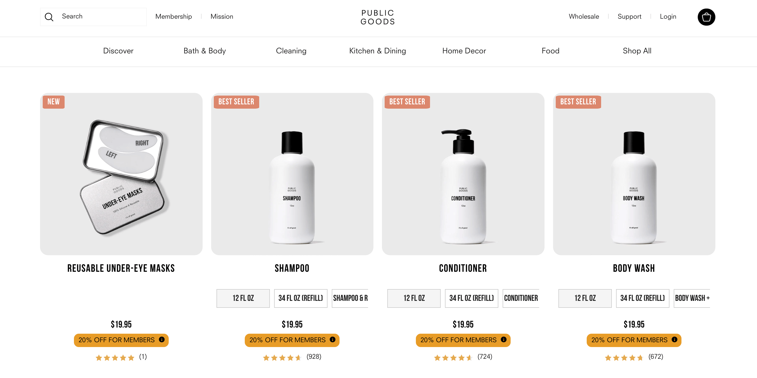Click info icon on Under-Eye Masks member discount

(162, 340)
